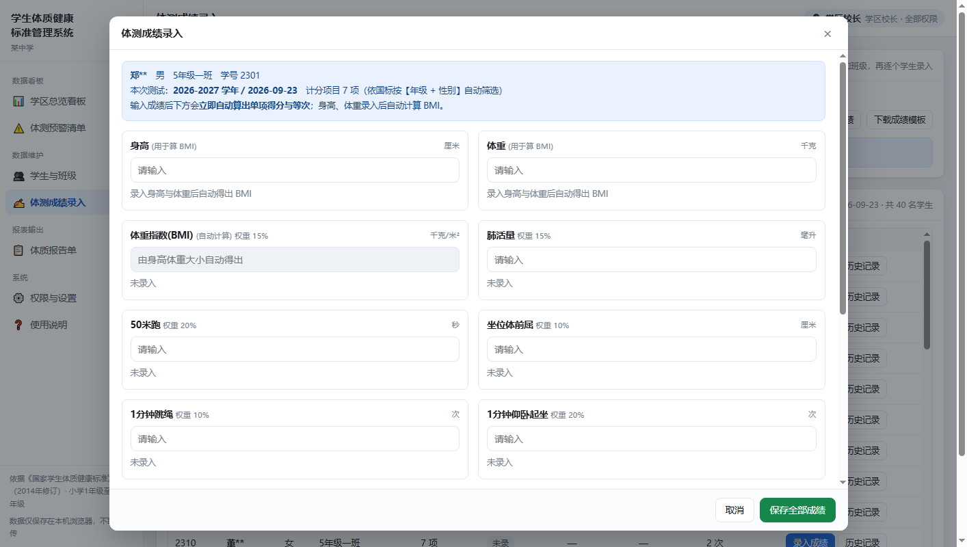Open 学区总览看板 chart icon in sidebar

click(19, 101)
